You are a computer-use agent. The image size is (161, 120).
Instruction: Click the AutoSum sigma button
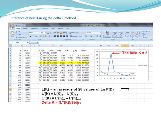[147, 32]
